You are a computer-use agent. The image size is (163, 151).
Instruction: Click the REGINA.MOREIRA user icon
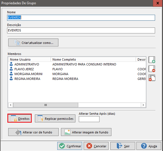[11, 78]
